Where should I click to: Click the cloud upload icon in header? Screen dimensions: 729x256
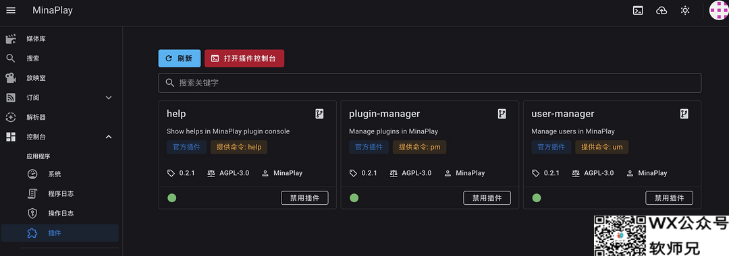661,10
